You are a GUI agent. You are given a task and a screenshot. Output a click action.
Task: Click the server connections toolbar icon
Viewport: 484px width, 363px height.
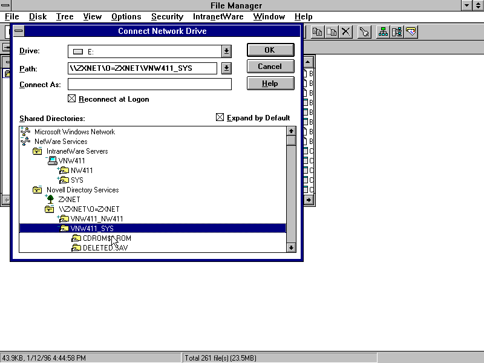tap(397, 32)
